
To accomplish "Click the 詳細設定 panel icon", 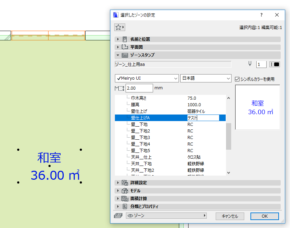I will tap(125, 183).
